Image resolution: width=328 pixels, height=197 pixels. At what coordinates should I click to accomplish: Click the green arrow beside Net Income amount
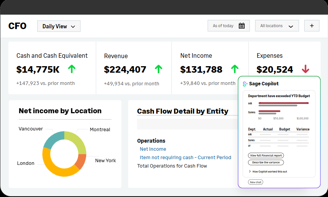pos(235,69)
